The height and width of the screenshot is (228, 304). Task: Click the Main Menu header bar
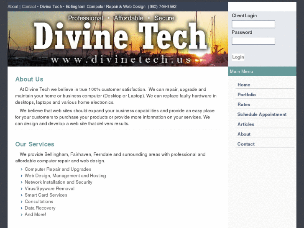pos(262,72)
